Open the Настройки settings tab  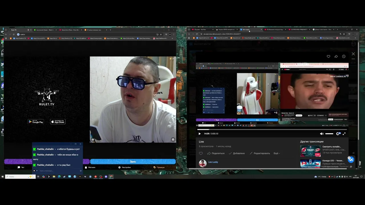click(124, 167)
